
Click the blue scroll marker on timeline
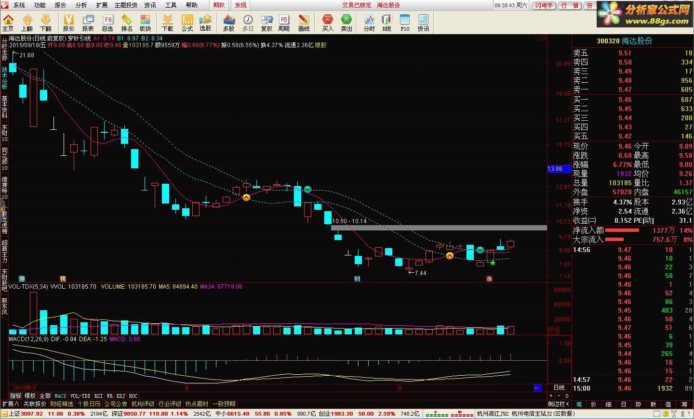tap(538, 388)
